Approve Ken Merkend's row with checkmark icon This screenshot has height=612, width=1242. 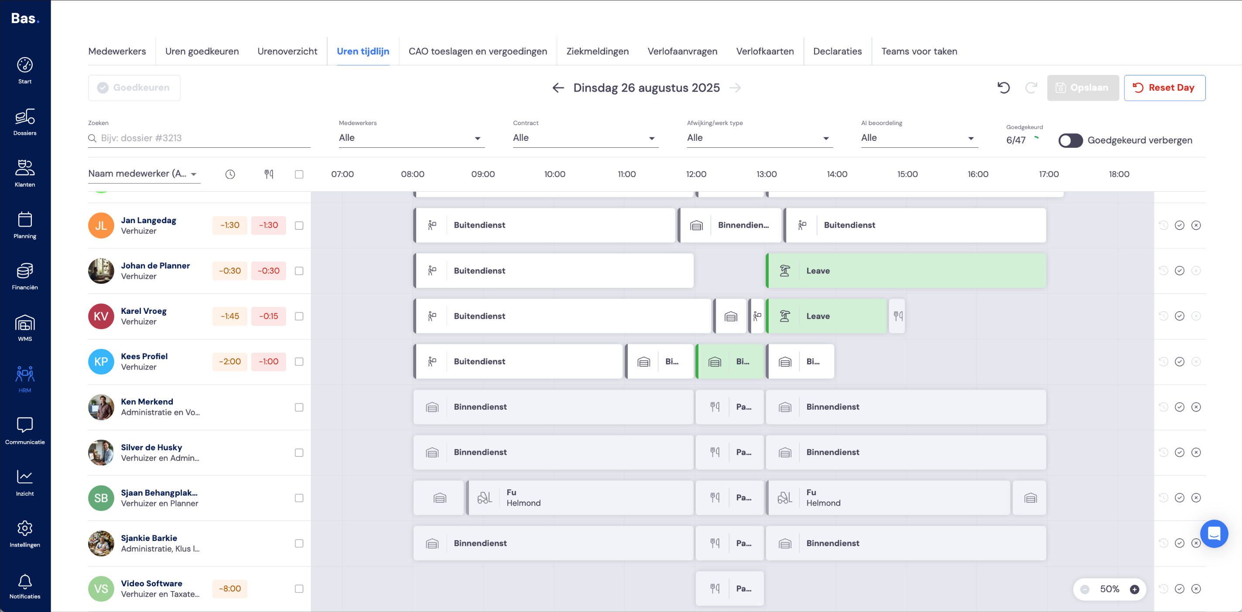tap(1179, 407)
